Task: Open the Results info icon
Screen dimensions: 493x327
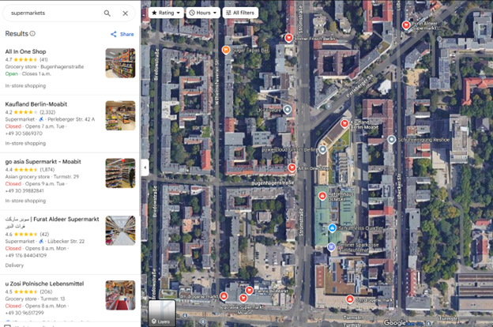Action: (x=32, y=34)
